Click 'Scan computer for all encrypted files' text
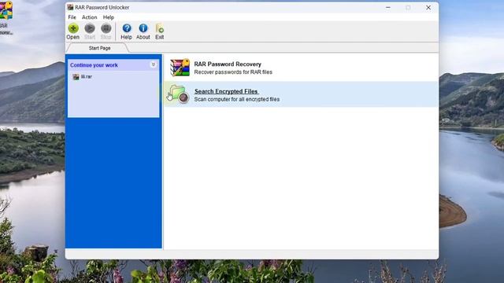This screenshot has height=283, width=504. (236, 100)
